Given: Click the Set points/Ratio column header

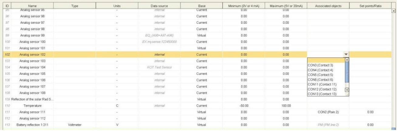Looking at the screenshot, I should pos(370,6).
